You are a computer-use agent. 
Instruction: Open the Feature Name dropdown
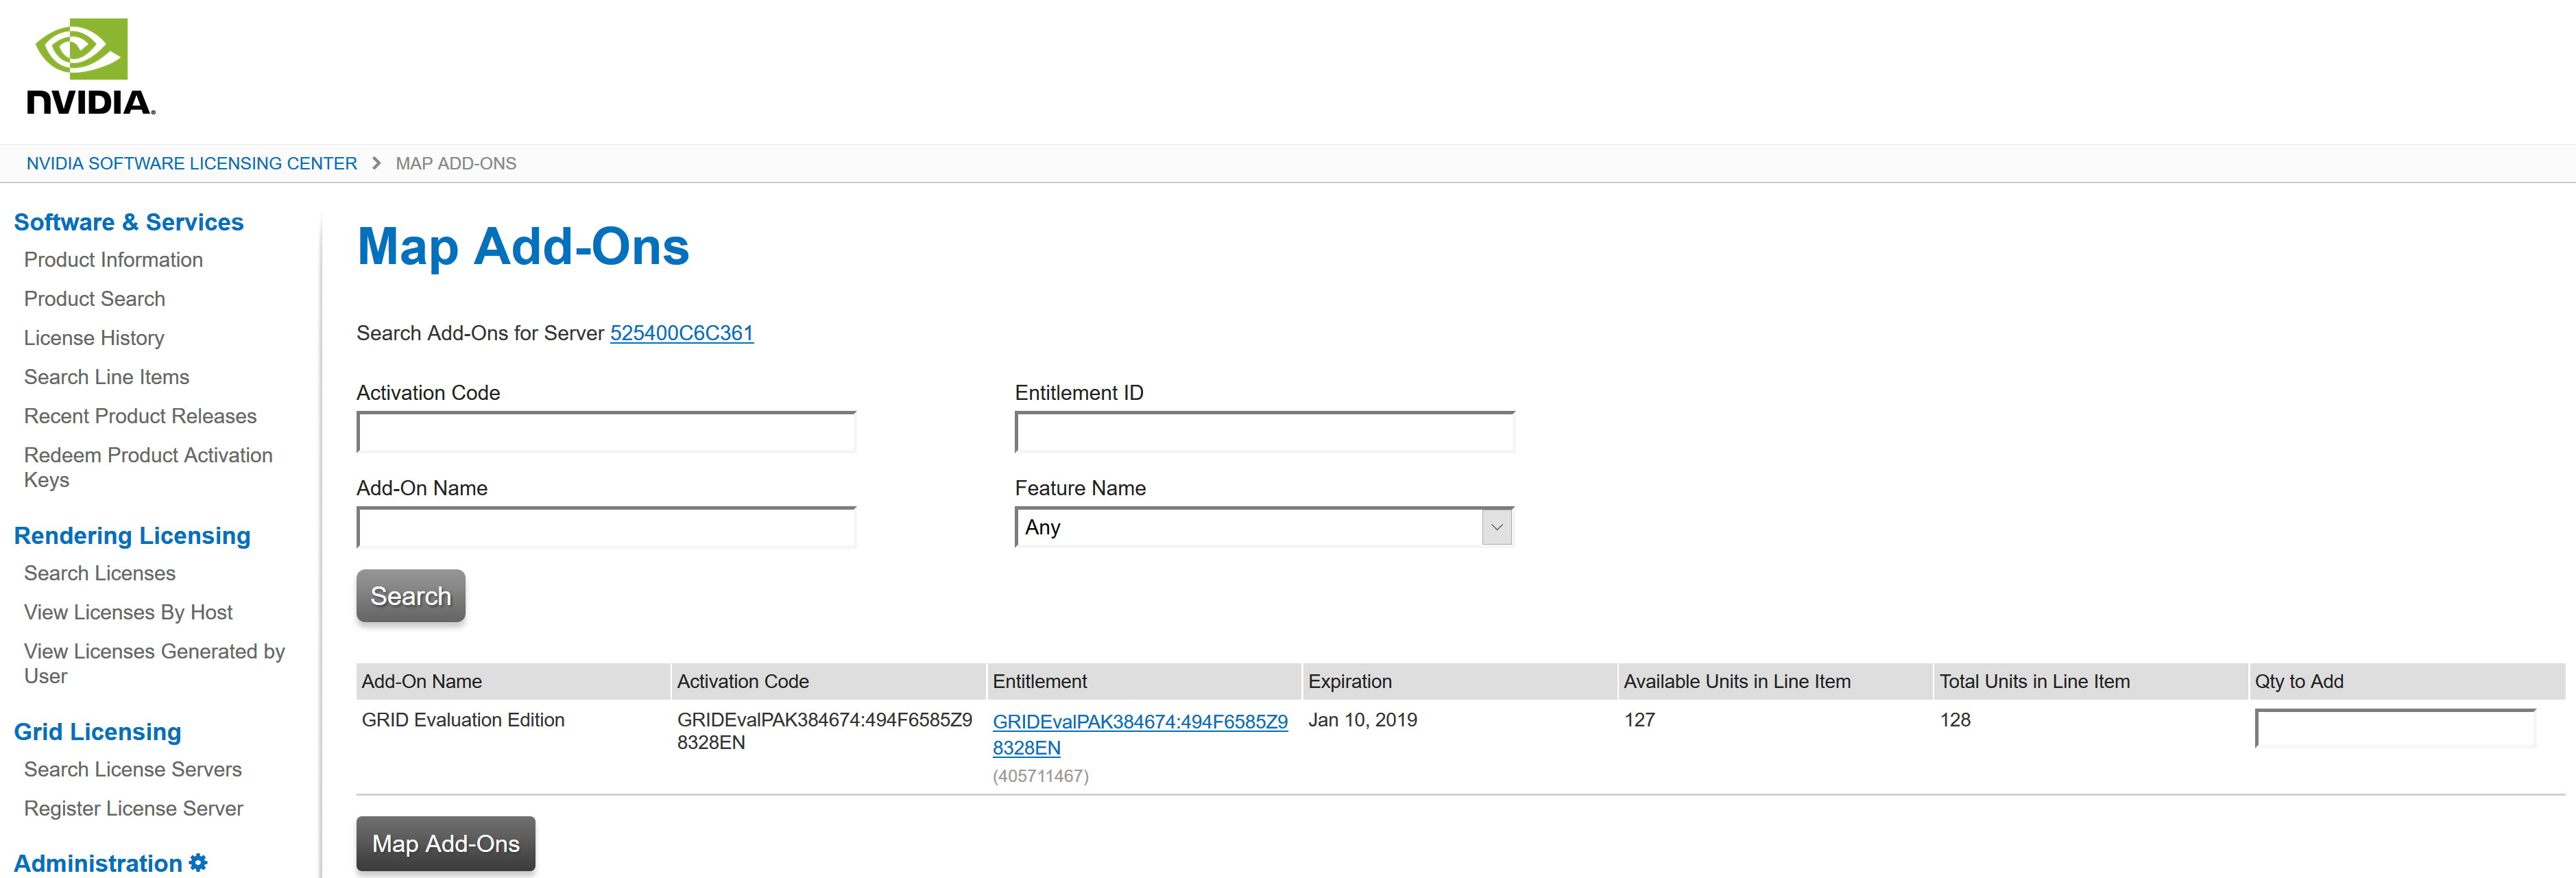tap(1264, 527)
